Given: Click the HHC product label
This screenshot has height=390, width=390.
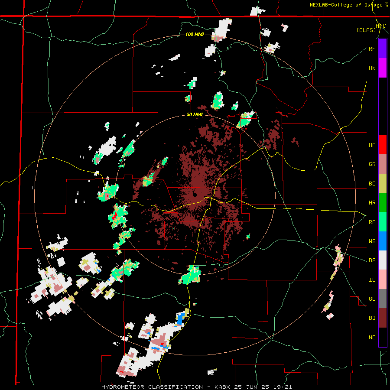Looking at the screenshot, I should [380, 26].
